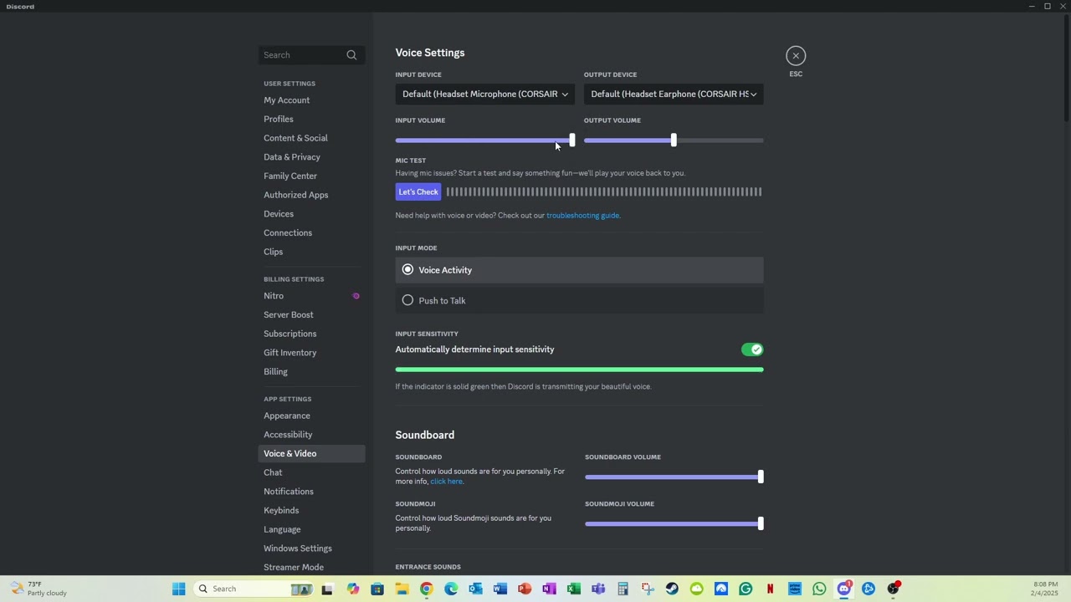
Task: Start mic test with Let's Check
Action: (x=418, y=192)
